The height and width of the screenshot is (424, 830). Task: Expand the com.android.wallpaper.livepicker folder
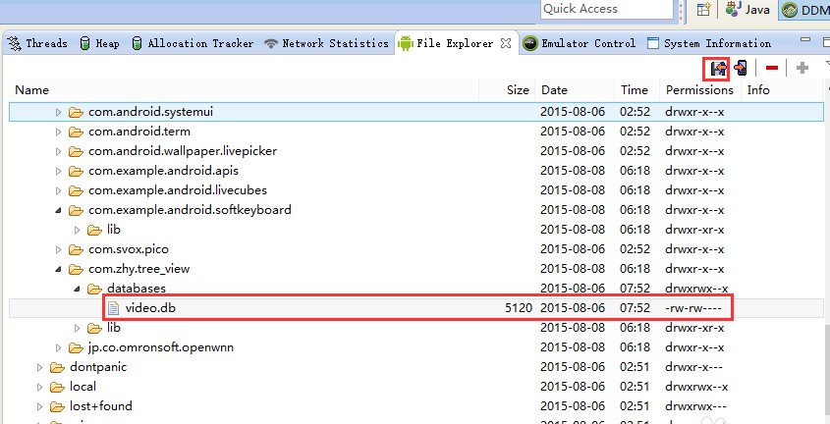[x=58, y=152]
